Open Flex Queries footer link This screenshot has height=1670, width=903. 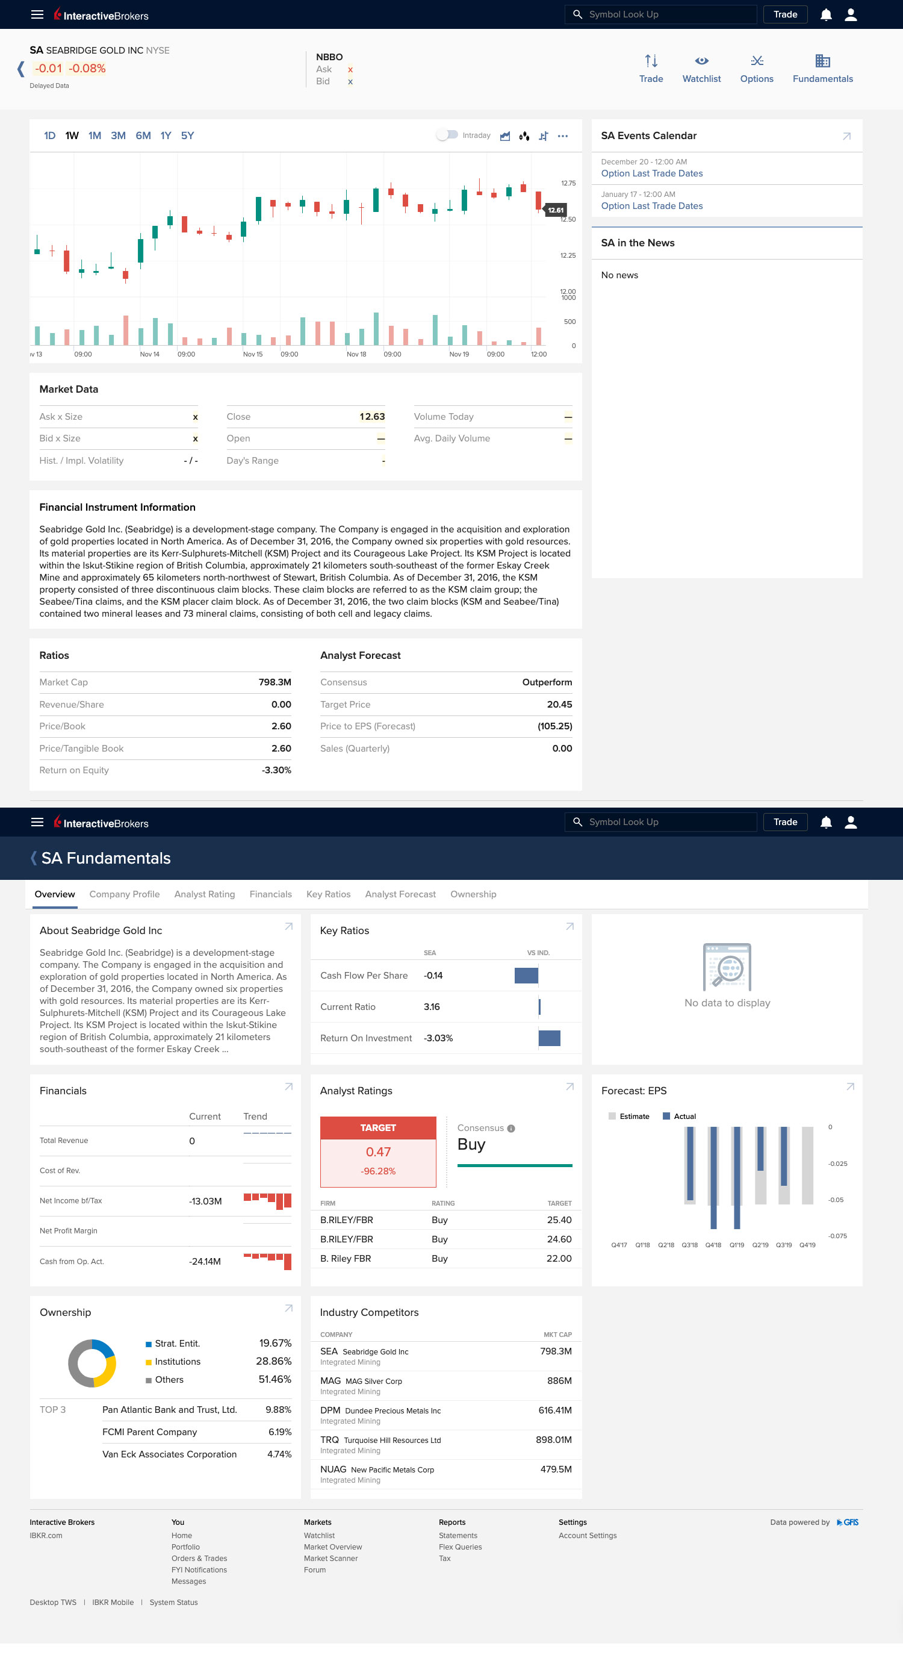[461, 1547]
